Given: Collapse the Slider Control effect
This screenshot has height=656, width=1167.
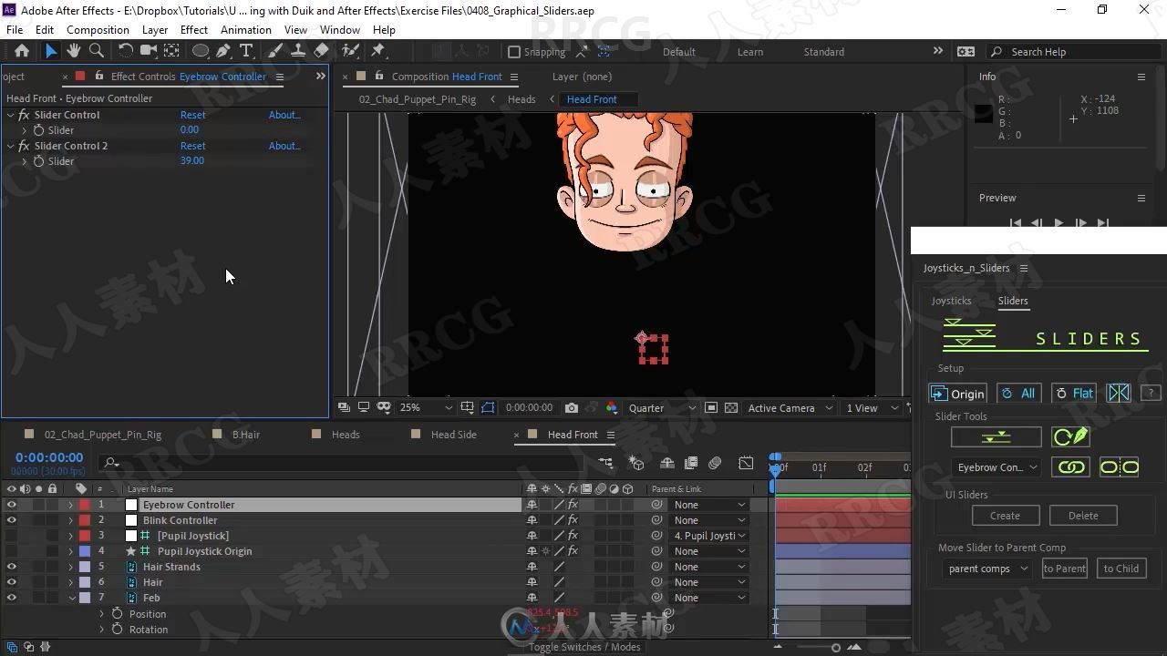Looking at the screenshot, I should coord(10,115).
